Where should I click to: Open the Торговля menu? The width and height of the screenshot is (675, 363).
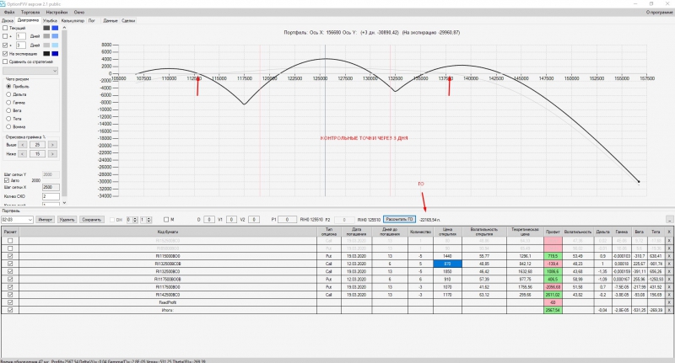click(30, 13)
